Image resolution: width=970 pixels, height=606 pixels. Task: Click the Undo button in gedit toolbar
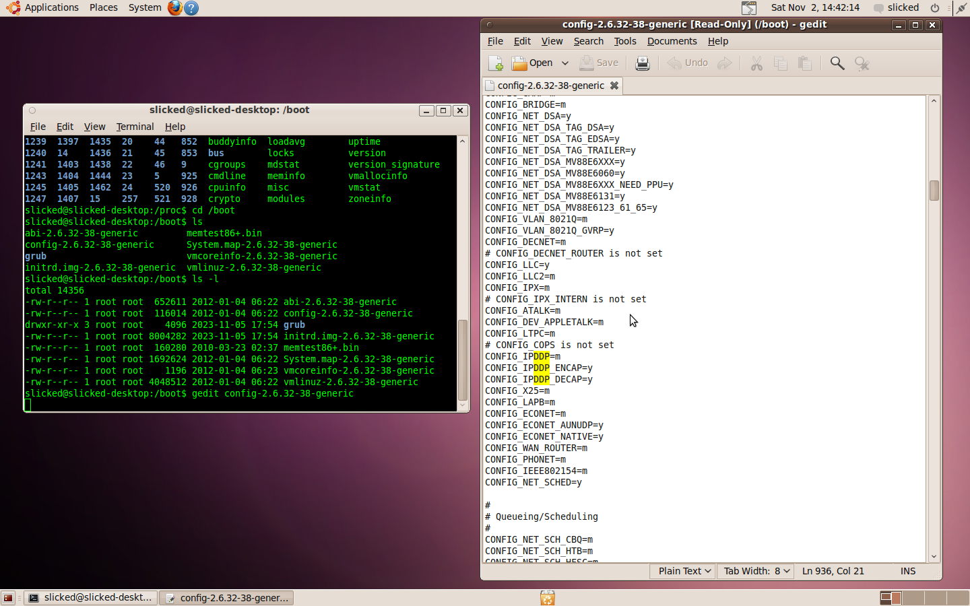click(688, 63)
